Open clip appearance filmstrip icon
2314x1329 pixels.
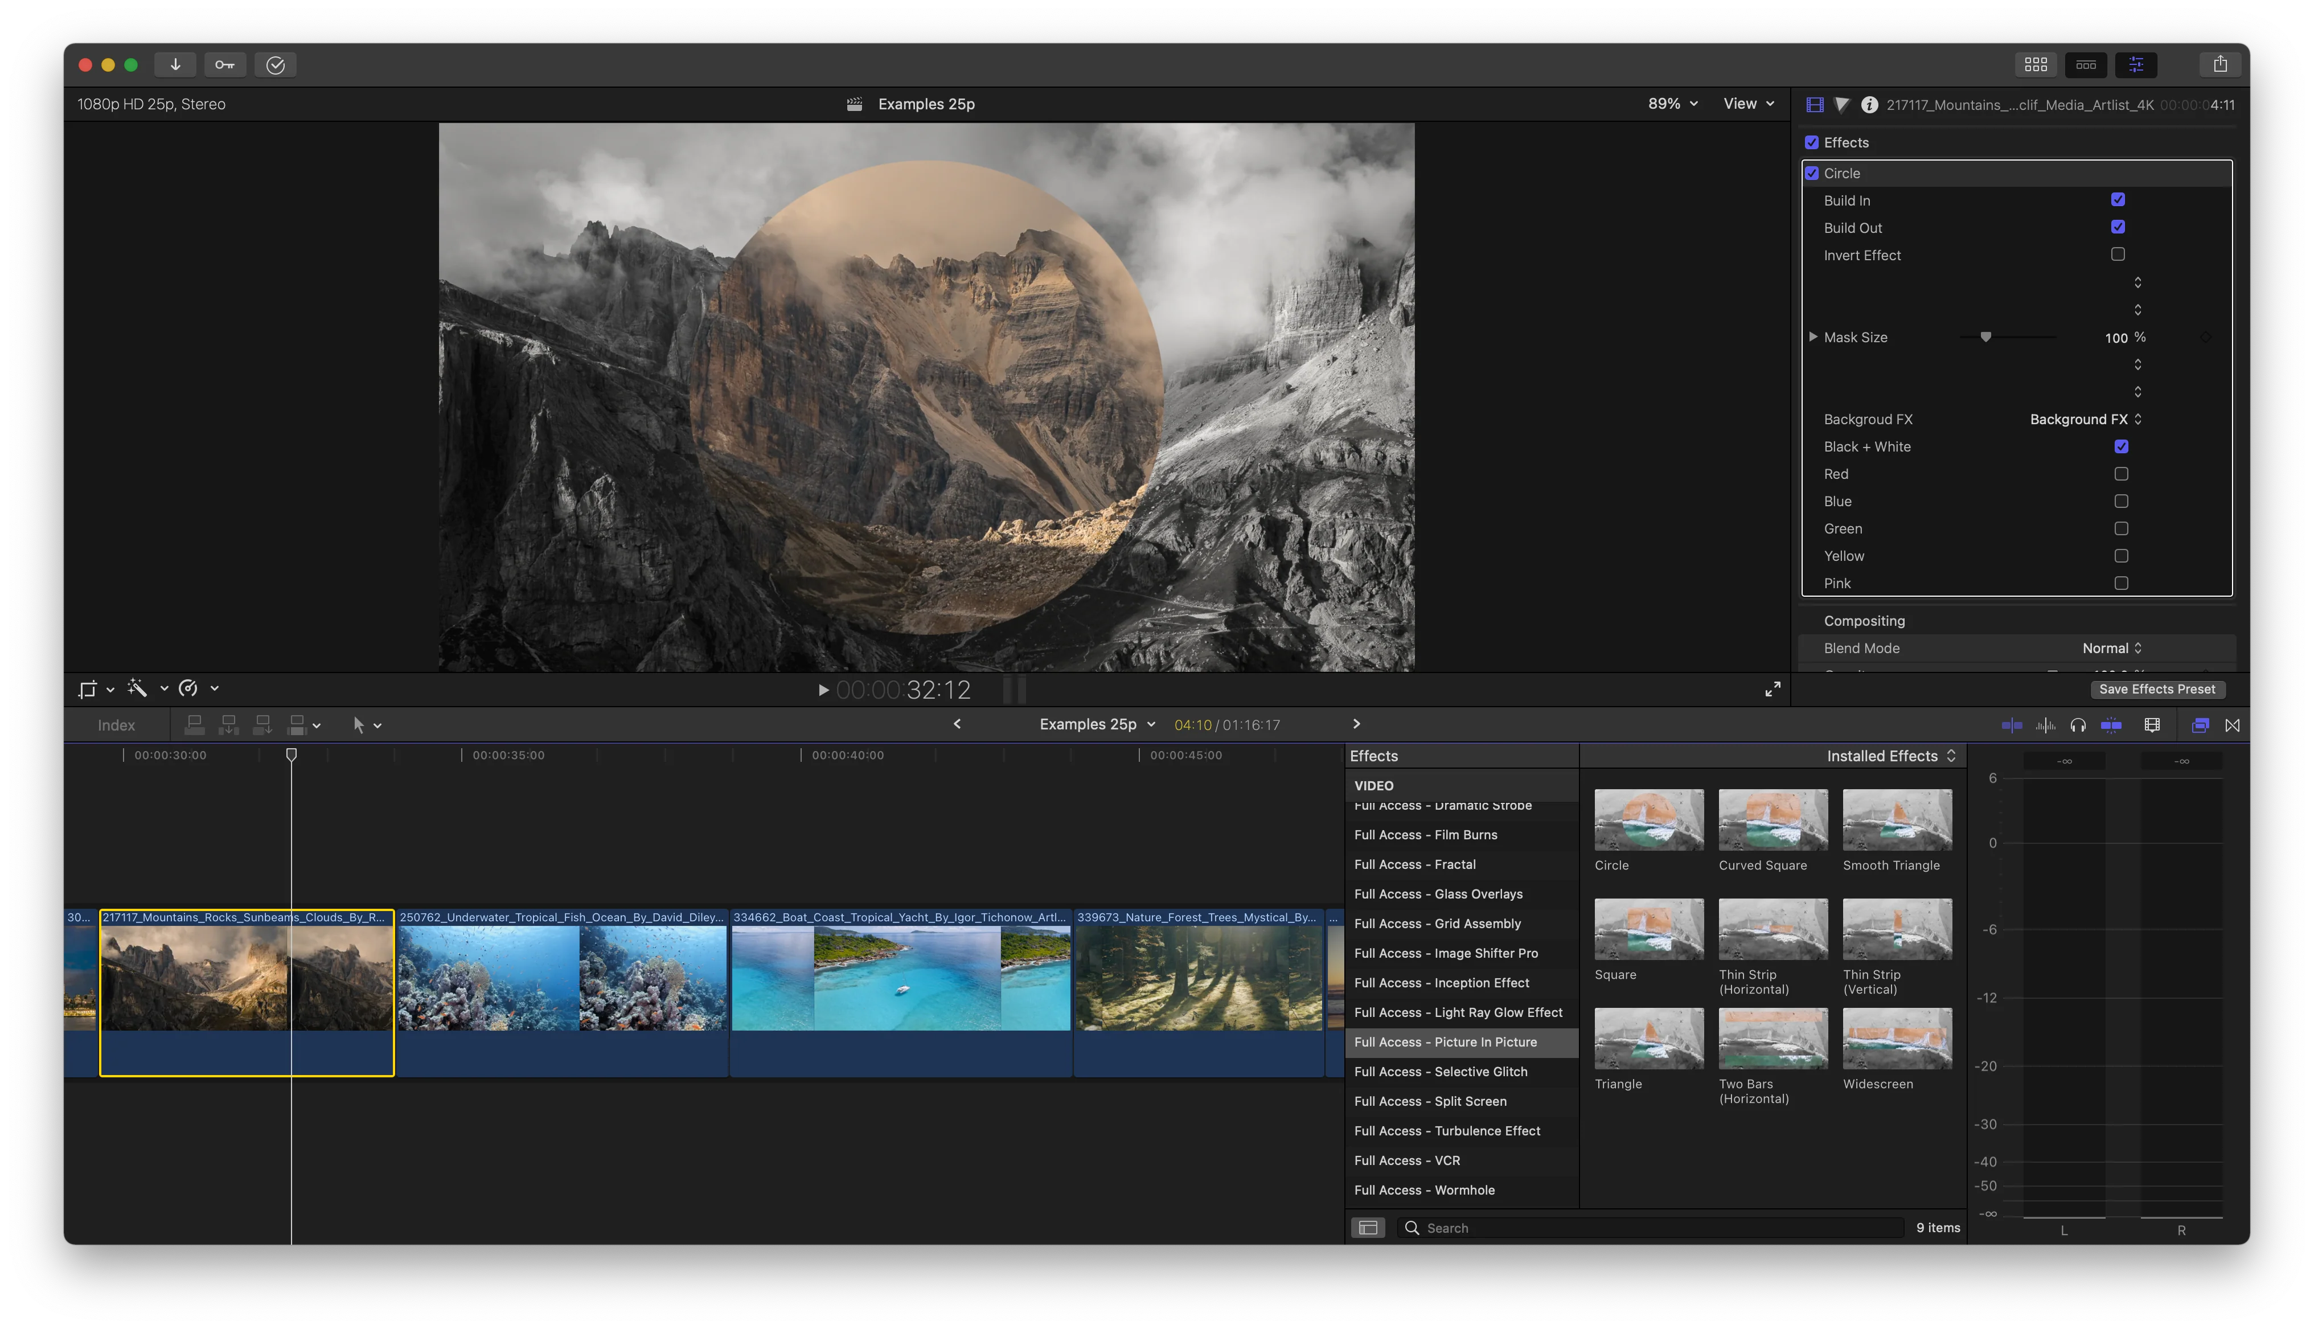point(2152,725)
